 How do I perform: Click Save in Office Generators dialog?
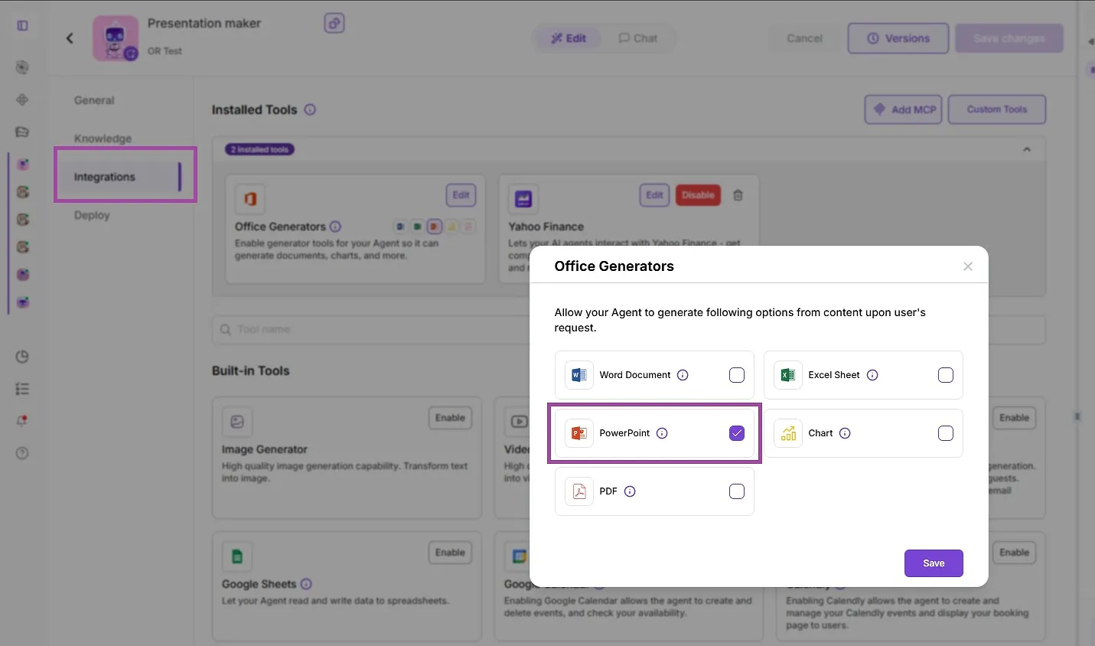(934, 563)
